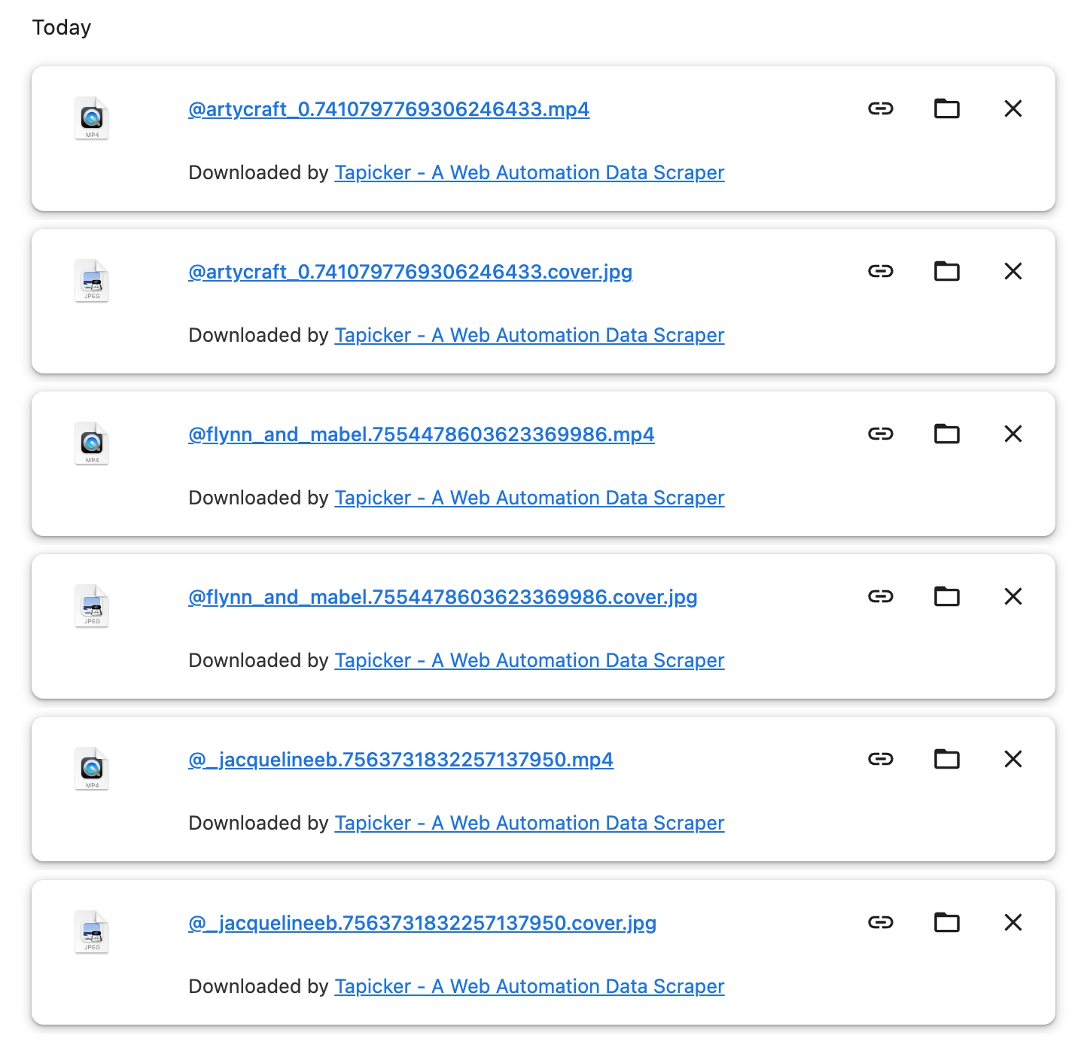Image resolution: width=1084 pixels, height=1054 pixels.
Task: Show @_jacquelineeb mp4 in folder
Action: pos(946,759)
